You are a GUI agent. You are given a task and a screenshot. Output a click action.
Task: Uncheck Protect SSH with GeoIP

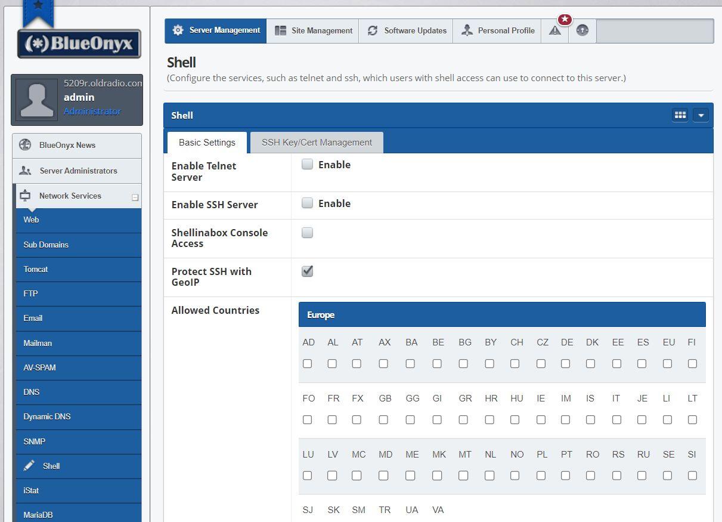(x=307, y=271)
